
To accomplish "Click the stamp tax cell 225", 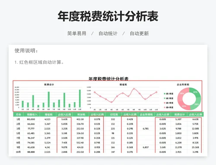I will pos(113,128).
